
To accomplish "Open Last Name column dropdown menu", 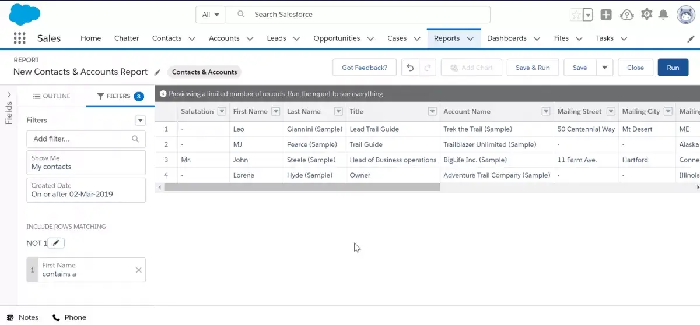I will click(x=338, y=112).
